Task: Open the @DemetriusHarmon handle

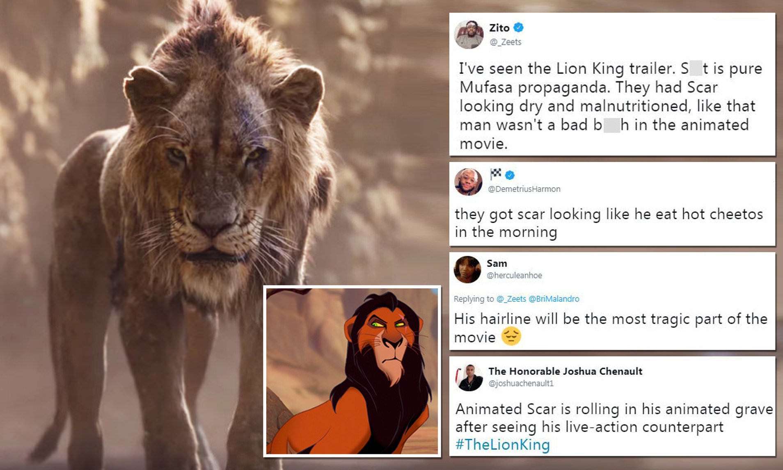Action: [524, 189]
